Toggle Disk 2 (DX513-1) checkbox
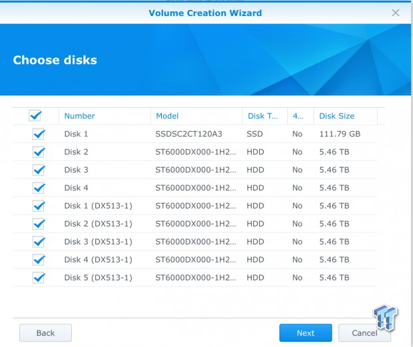 [39, 224]
